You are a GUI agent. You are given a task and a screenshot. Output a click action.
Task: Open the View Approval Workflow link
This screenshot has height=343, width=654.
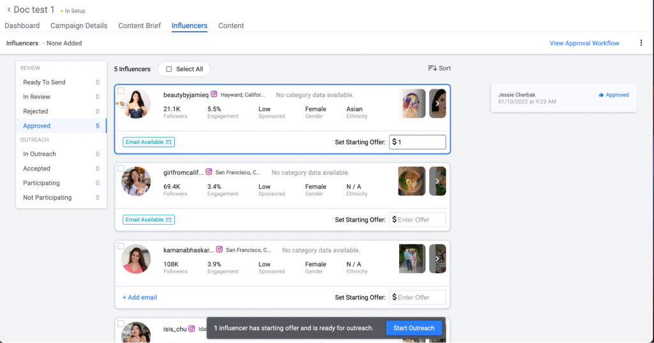pos(584,43)
